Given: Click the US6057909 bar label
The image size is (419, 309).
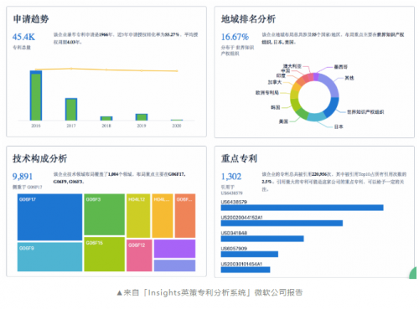Looking at the screenshot, I should (234, 249).
